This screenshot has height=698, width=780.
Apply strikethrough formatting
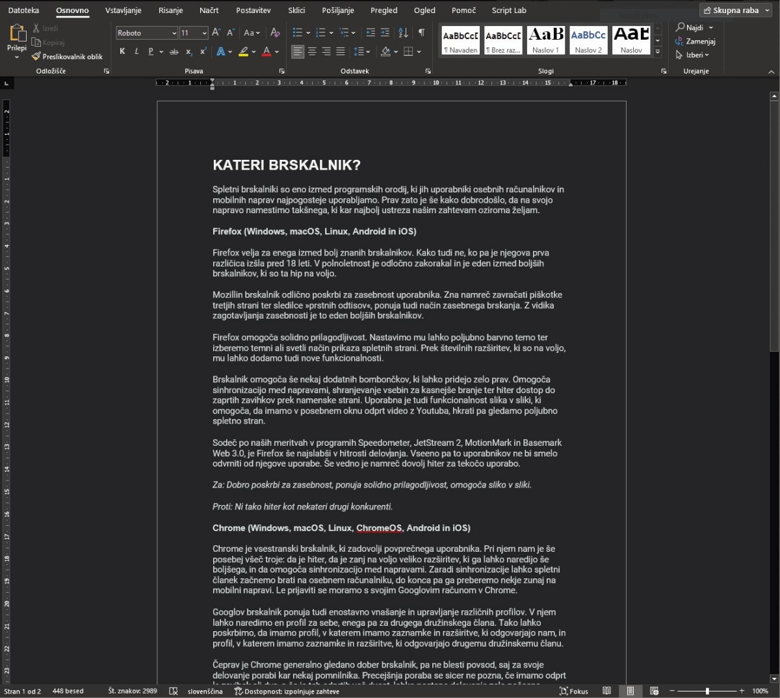[174, 51]
